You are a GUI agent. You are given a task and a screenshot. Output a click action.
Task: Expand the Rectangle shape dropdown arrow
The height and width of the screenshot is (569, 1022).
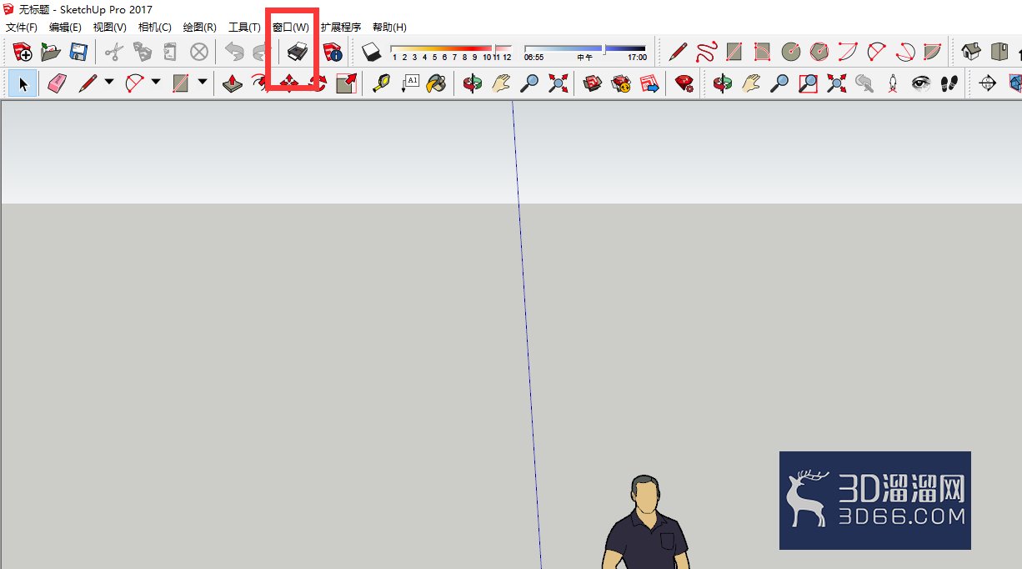[x=203, y=83]
